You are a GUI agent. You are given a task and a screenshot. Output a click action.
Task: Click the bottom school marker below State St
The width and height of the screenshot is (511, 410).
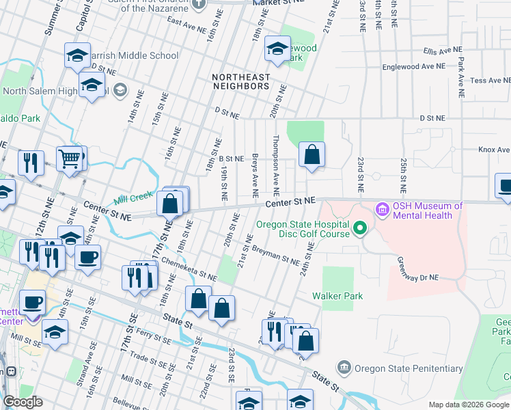tap(301, 400)
